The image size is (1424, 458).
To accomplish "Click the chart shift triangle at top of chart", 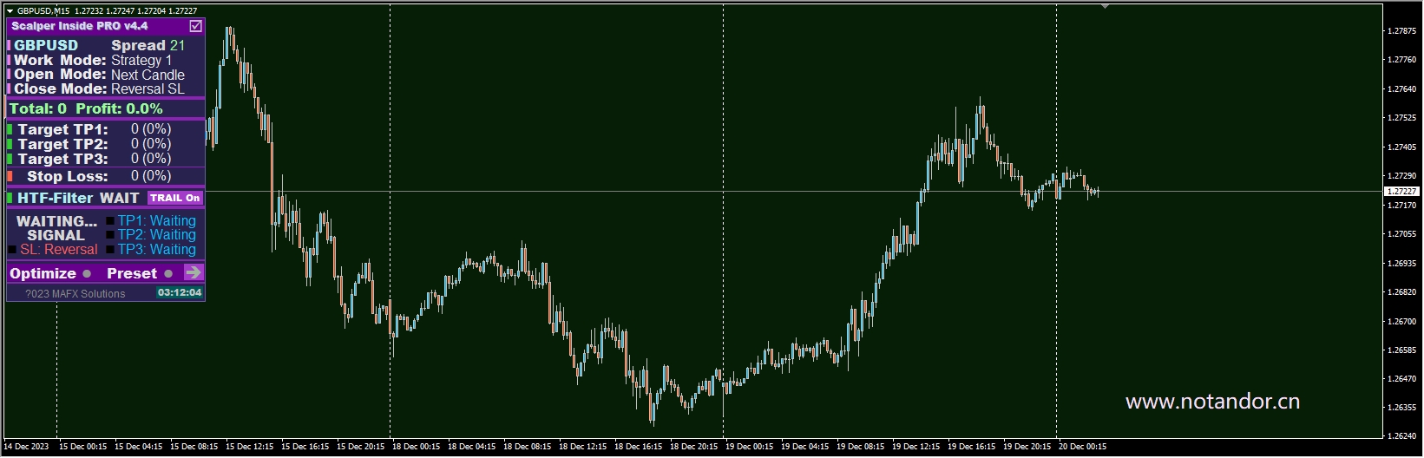I will (1106, 7).
